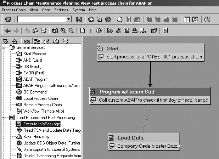Select Execute InfoPackage tree item
219x159 pixels.
(x=41, y=124)
